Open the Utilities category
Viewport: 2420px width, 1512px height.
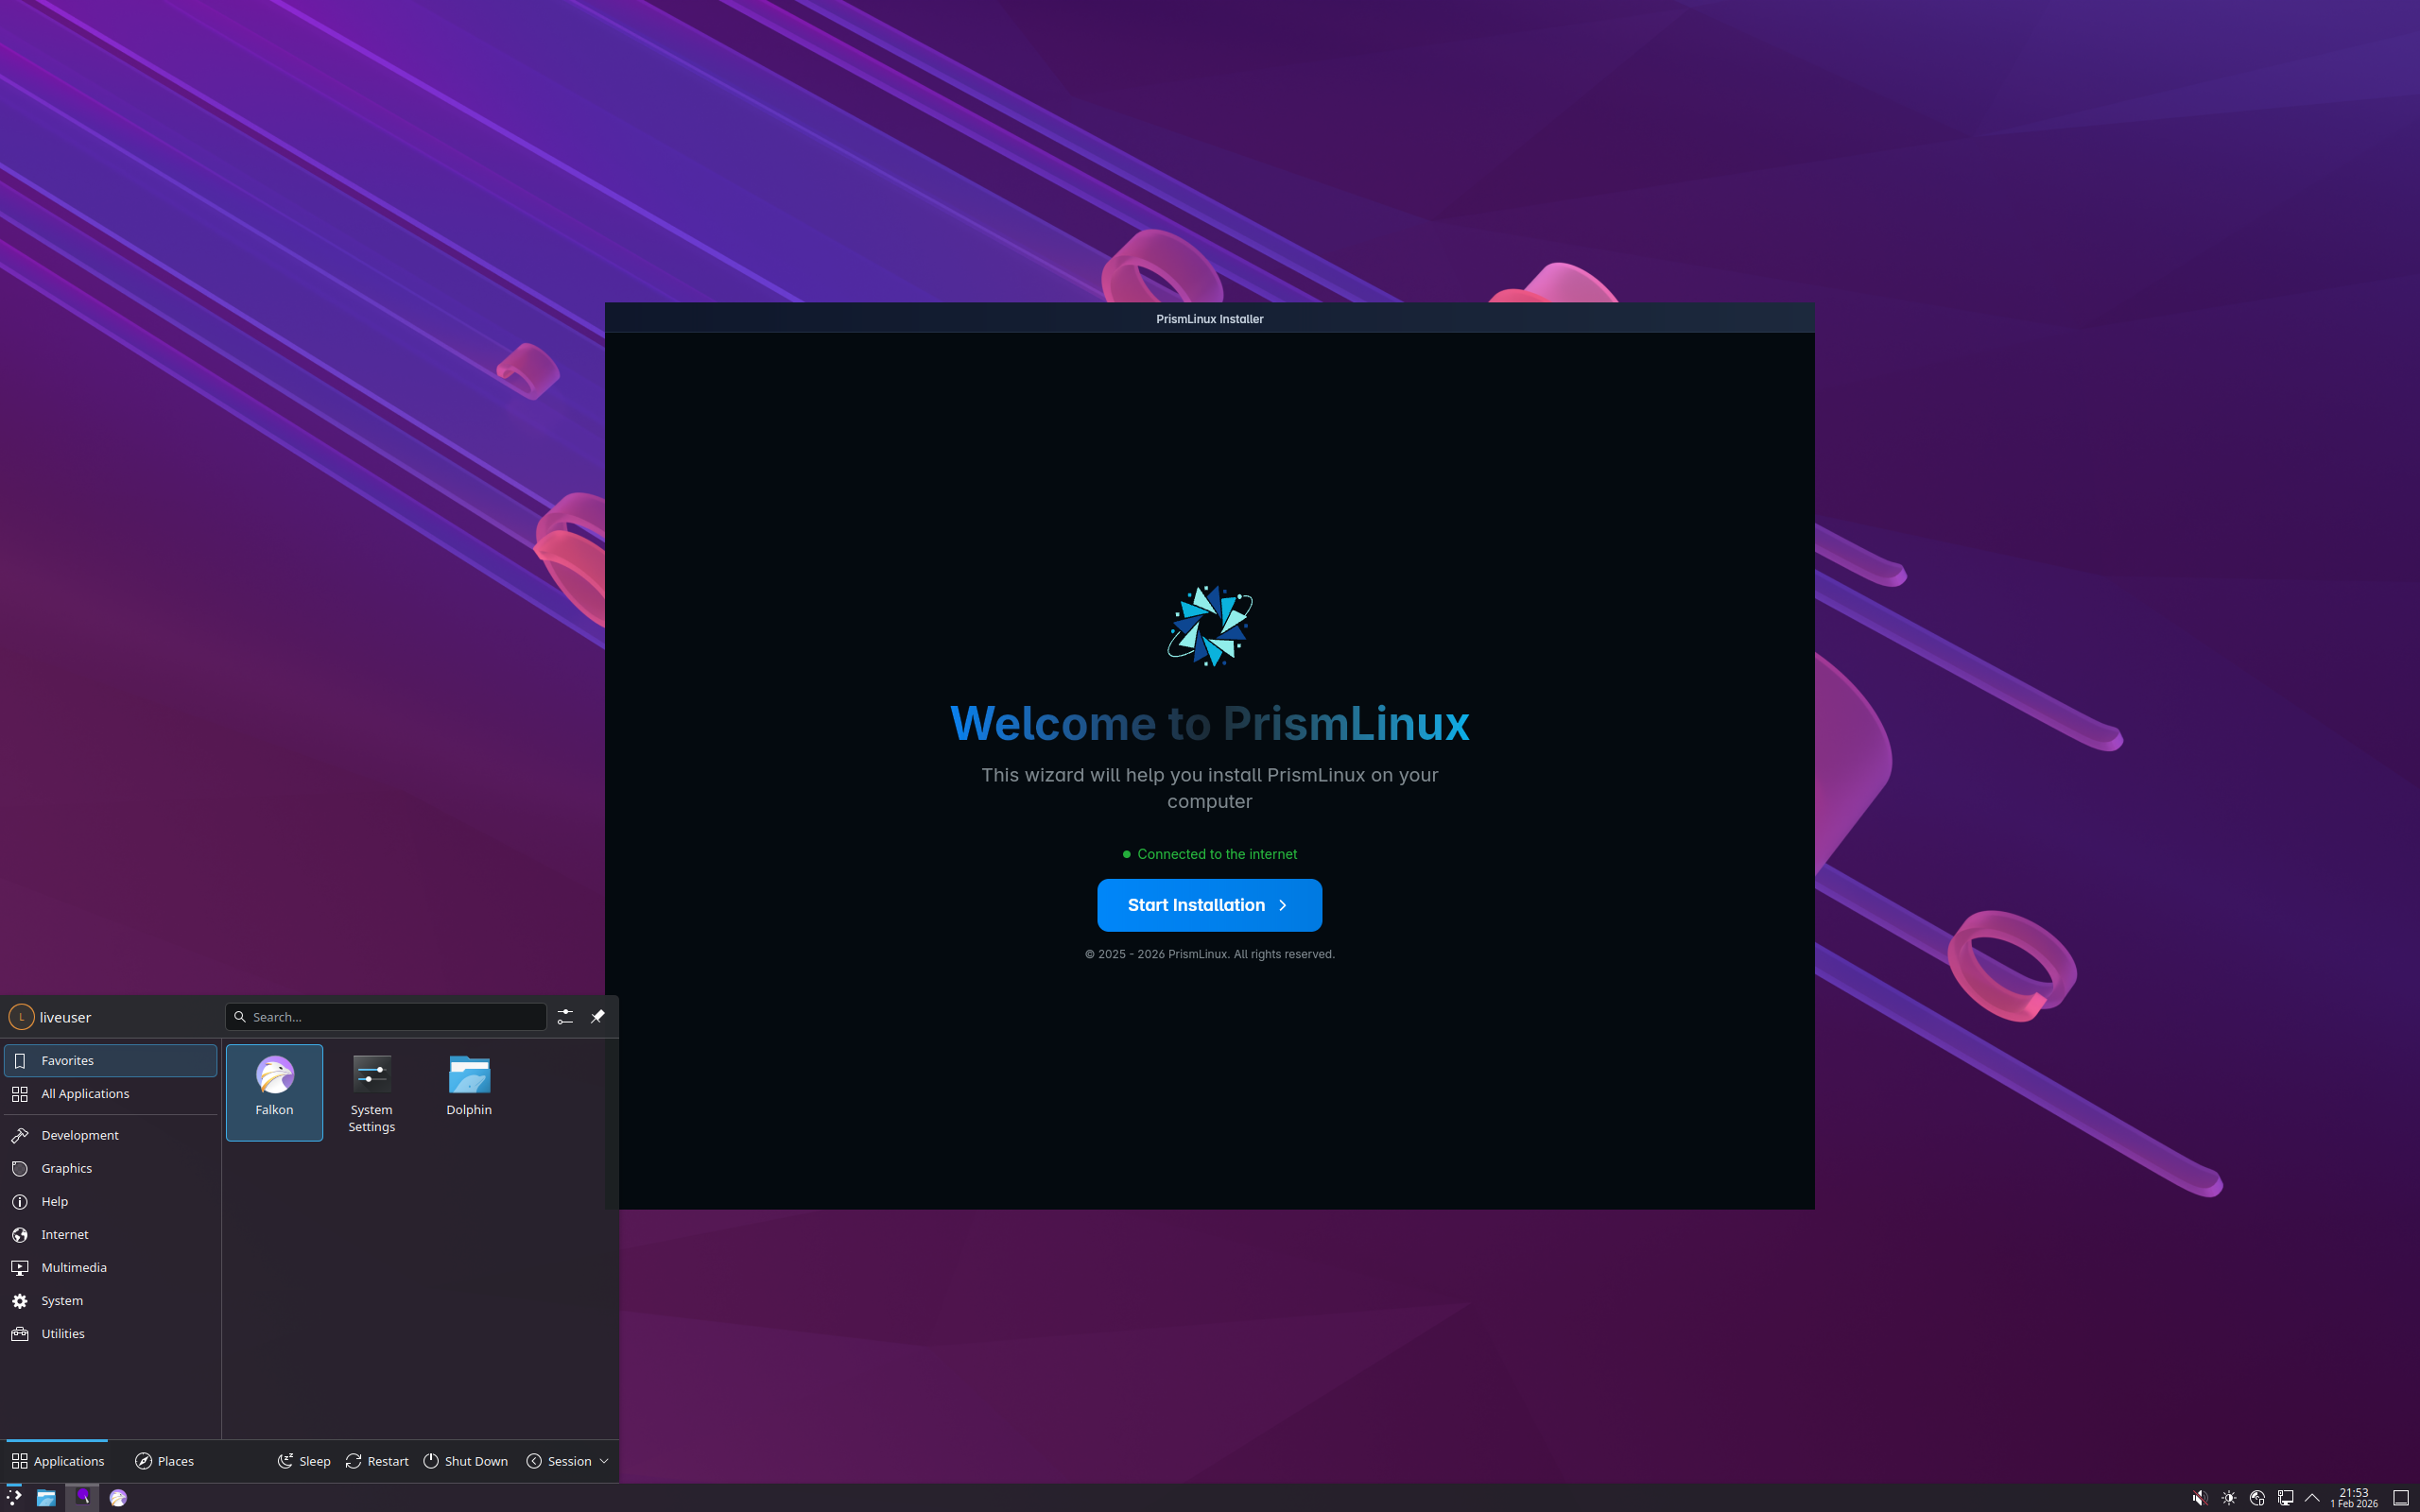coord(110,1334)
